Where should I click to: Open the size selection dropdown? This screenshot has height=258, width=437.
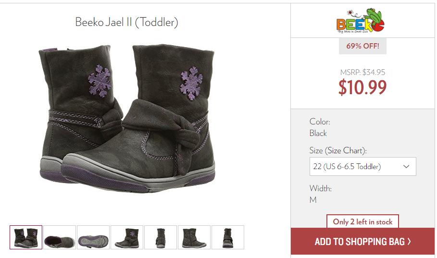[362, 167]
